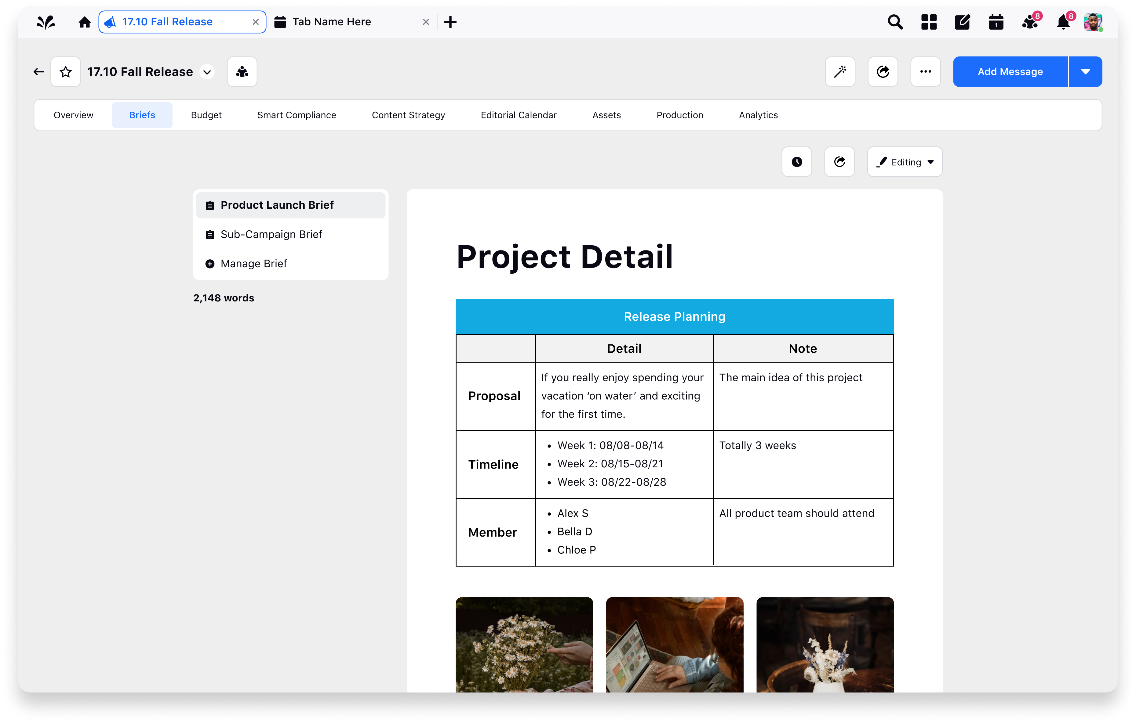Open the more options ellipsis button
Viewport: 1136px width, 723px height.
pos(925,72)
